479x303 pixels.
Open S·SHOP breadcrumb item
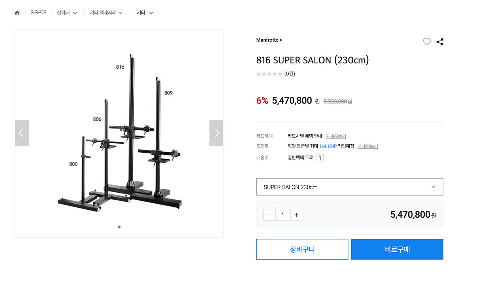coord(38,13)
